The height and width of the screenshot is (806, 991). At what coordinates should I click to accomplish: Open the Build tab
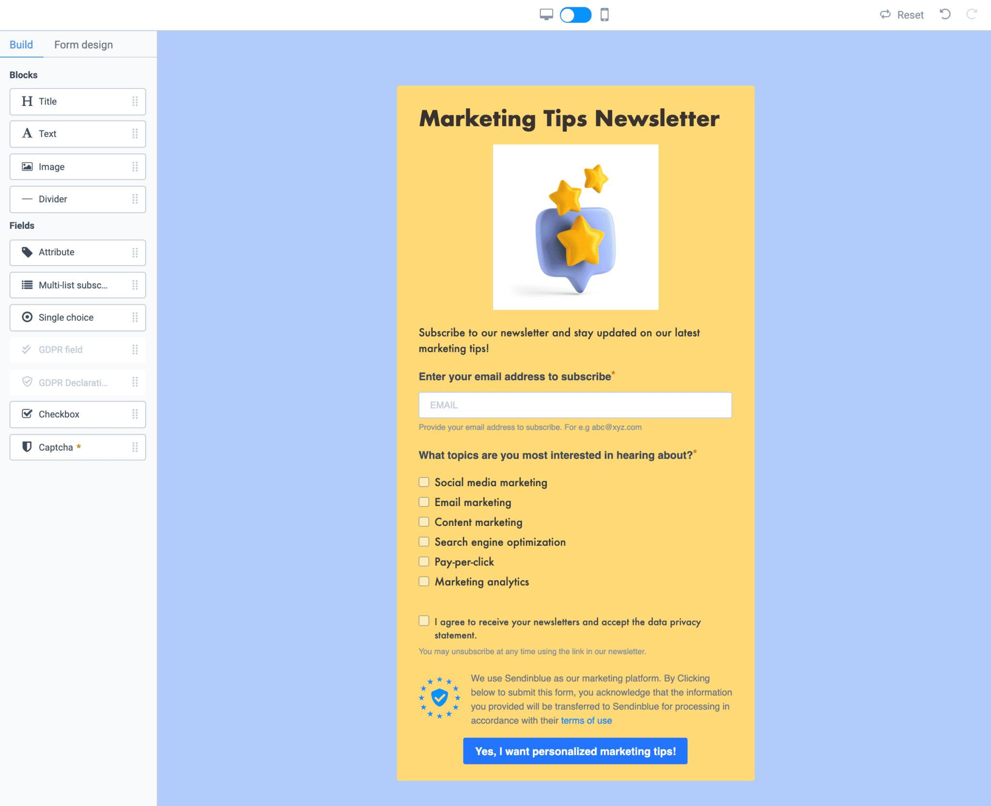21,45
